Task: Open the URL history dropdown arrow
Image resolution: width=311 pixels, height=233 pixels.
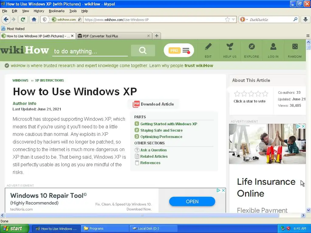Action: 234,19
